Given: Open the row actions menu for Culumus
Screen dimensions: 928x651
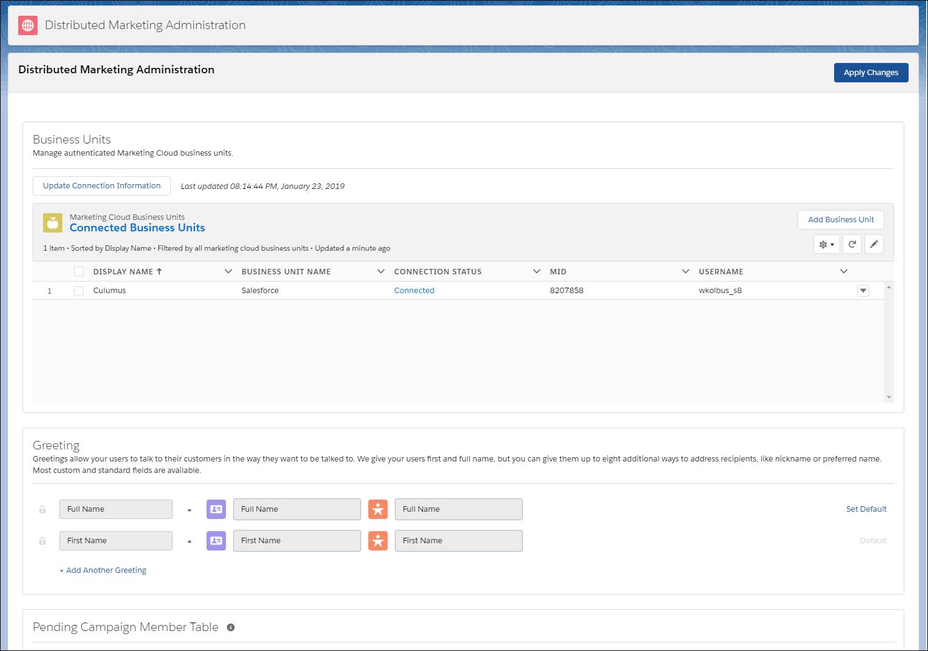Looking at the screenshot, I should click(x=863, y=290).
